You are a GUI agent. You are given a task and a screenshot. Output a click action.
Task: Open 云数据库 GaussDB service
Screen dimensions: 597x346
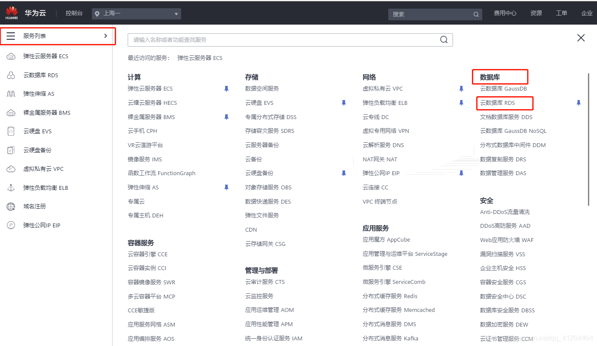tap(503, 88)
